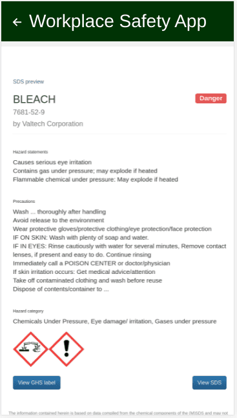Tap the corrosion hazard pictogram

click(x=30, y=349)
